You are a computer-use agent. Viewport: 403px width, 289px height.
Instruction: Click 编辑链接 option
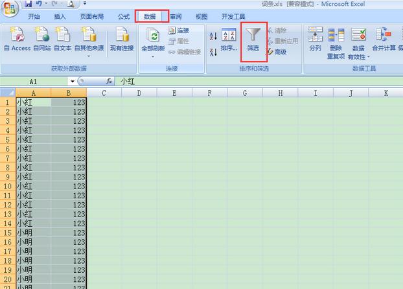click(184, 52)
